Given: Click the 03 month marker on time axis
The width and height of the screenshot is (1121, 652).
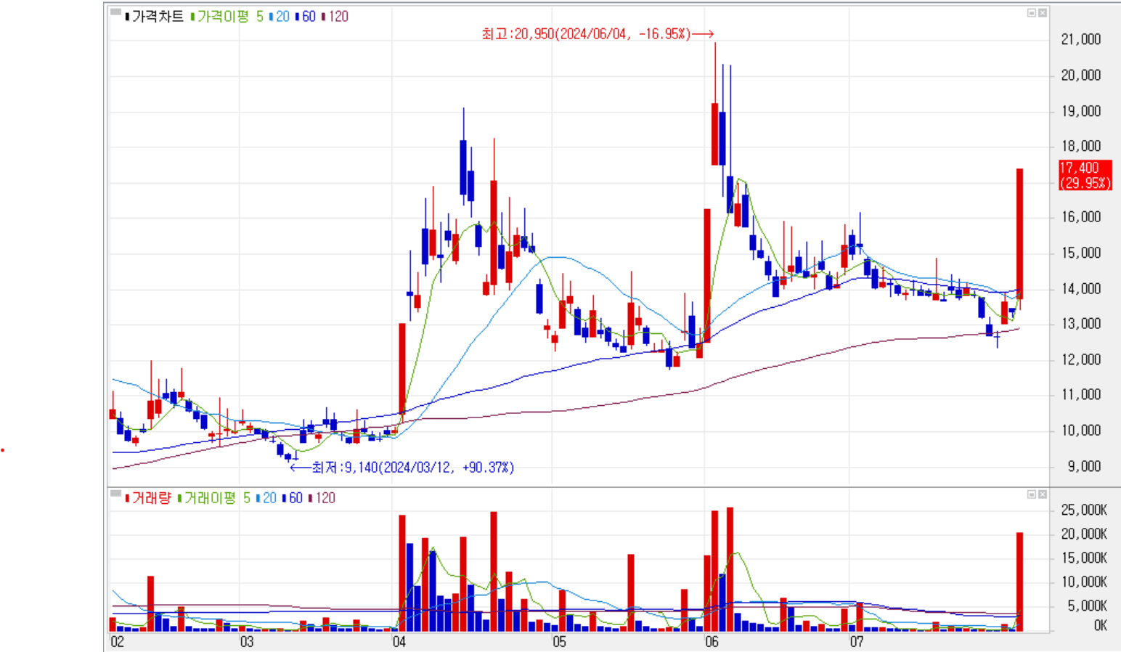Looking at the screenshot, I should tap(247, 642).
